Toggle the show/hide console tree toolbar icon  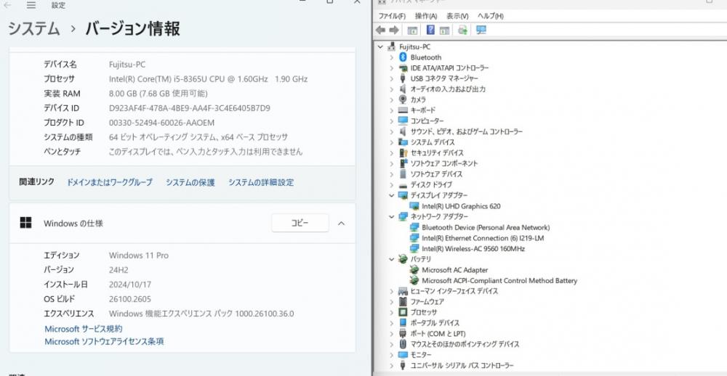click(x=412, y=30)
